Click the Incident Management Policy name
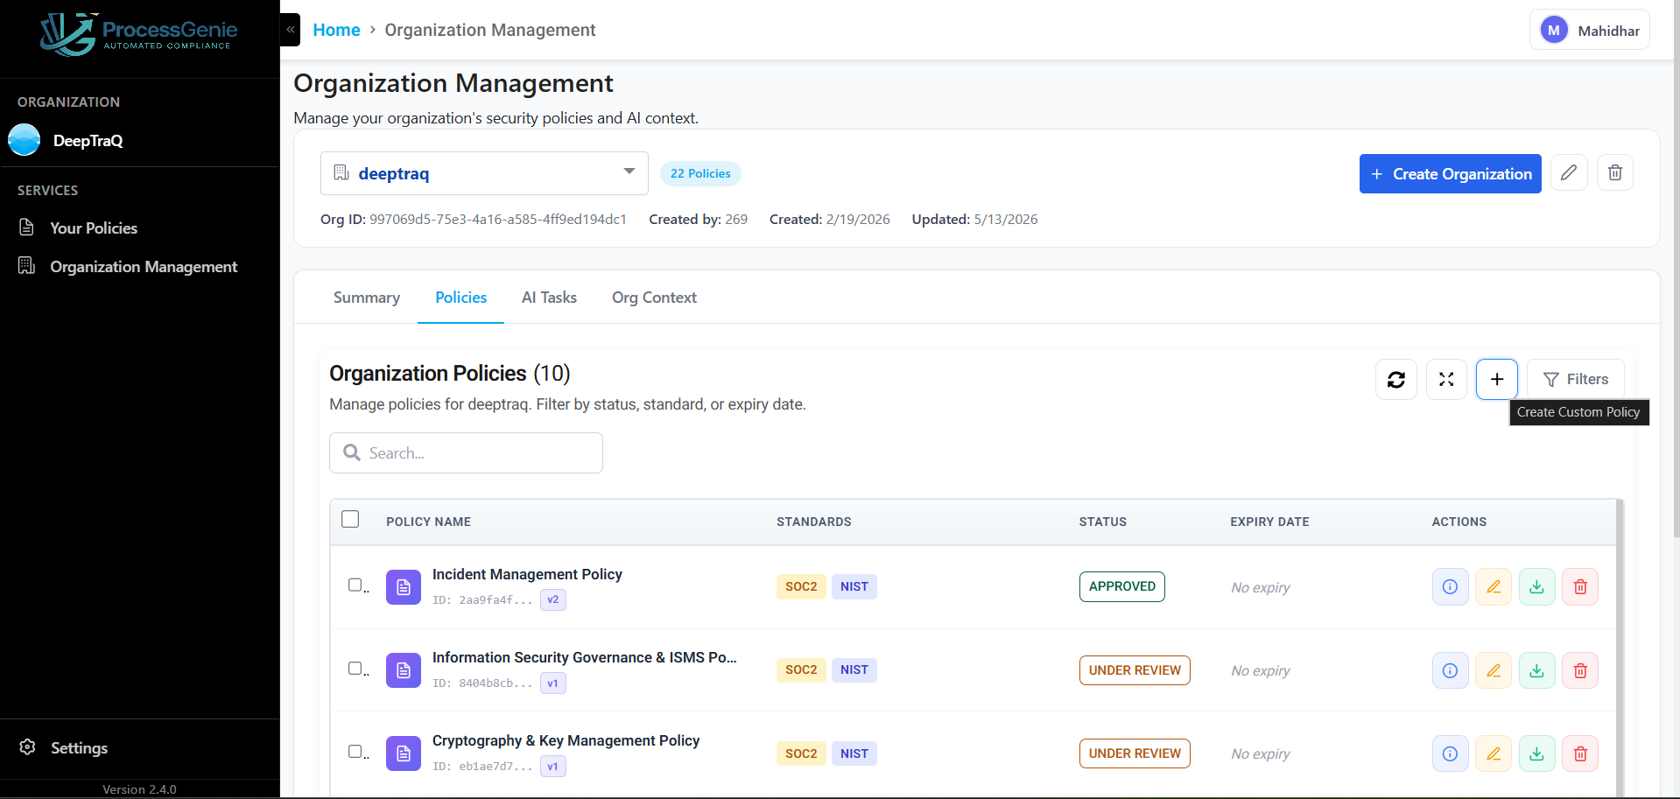1680x799 pixels. tap(527, 574)
